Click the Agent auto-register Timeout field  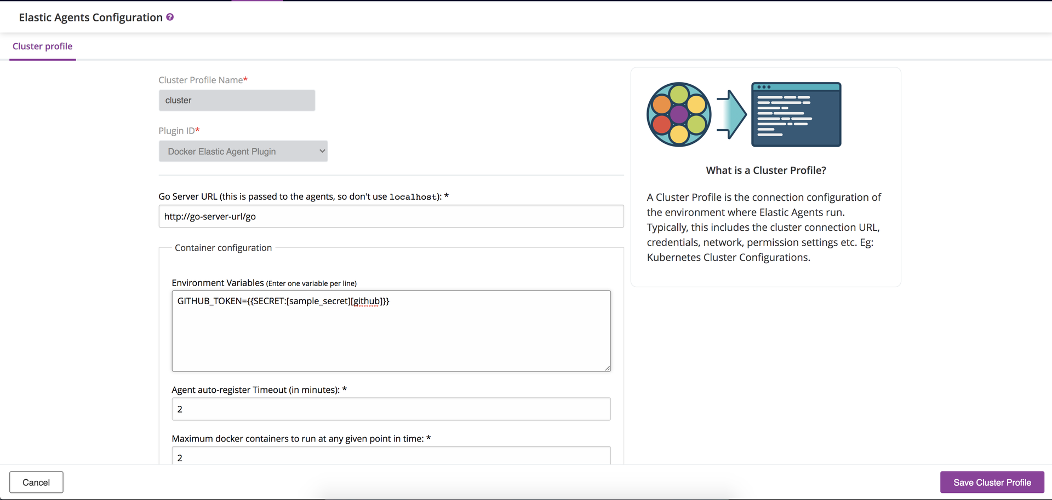(x=391, y=409)
